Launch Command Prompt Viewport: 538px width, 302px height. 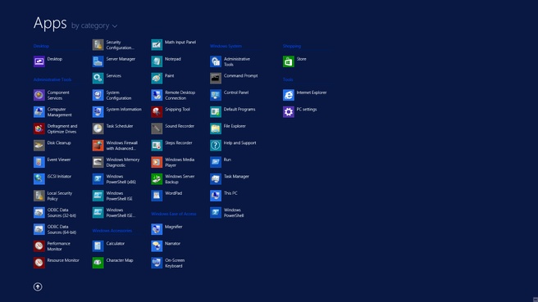click(x=235, y=79)
